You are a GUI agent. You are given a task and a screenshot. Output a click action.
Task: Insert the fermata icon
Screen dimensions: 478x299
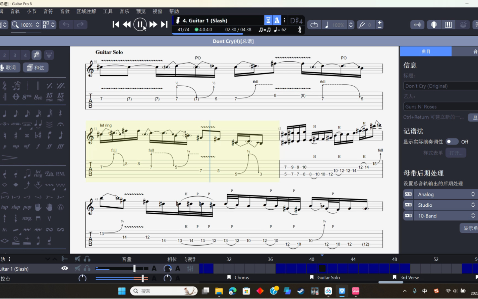pyautogui.click(x=61, y=124)
